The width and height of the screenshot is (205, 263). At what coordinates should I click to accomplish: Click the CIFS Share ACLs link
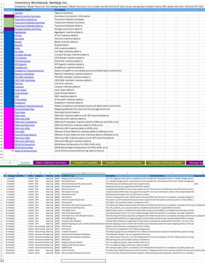(x=22, y=61)
